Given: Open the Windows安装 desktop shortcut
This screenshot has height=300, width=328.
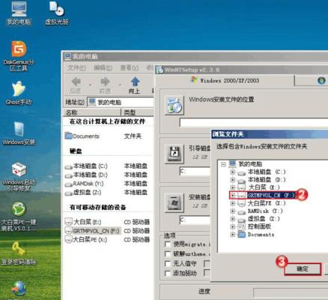Looking at the screenshot, I should pyautogui.click(x=19, y=129).
